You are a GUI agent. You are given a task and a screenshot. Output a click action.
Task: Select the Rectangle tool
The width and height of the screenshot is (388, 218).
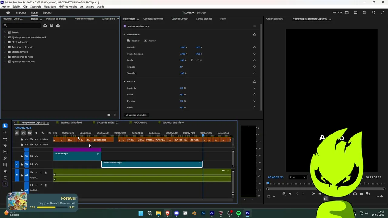click(x=5, y=165)
